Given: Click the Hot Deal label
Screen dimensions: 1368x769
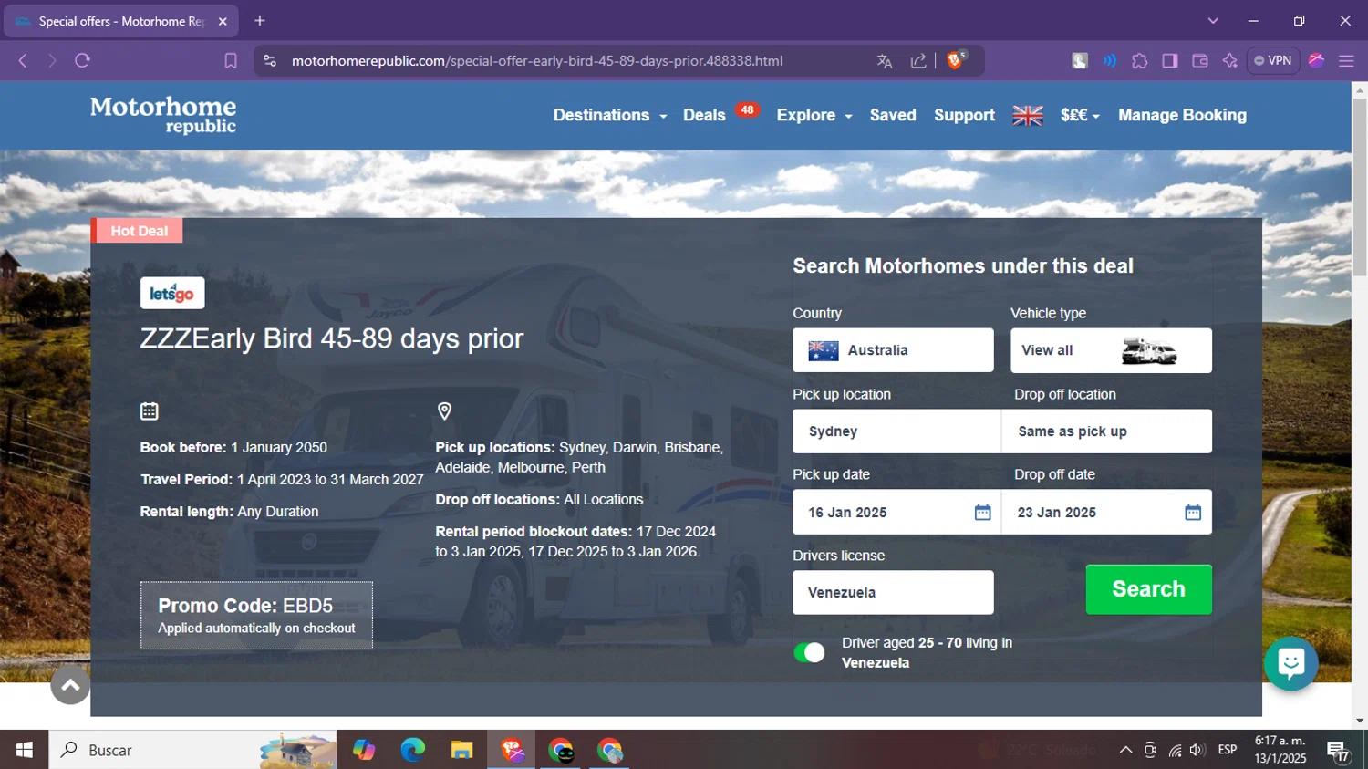Looking at the screenshot, I should pyautogui.click(x=139, y=231).
